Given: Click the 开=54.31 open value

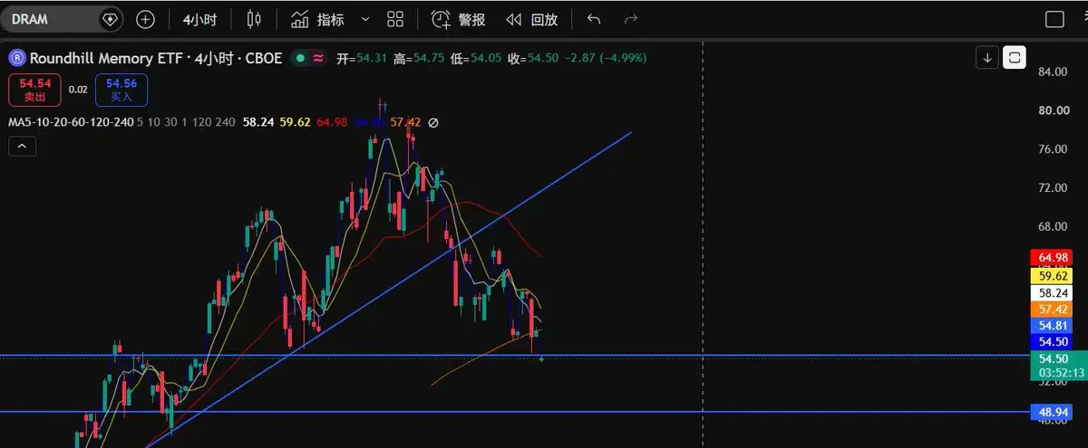Looking at the screenshot, I should point(362,58).
